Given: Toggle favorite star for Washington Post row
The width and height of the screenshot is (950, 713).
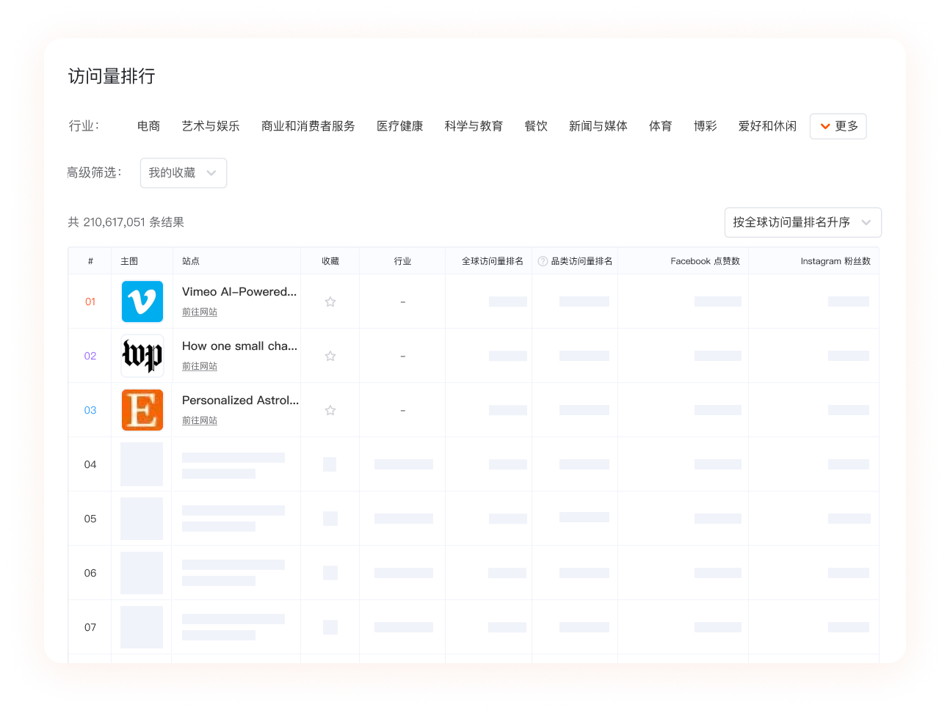Looking at the screenshot, I should [330, 356].
